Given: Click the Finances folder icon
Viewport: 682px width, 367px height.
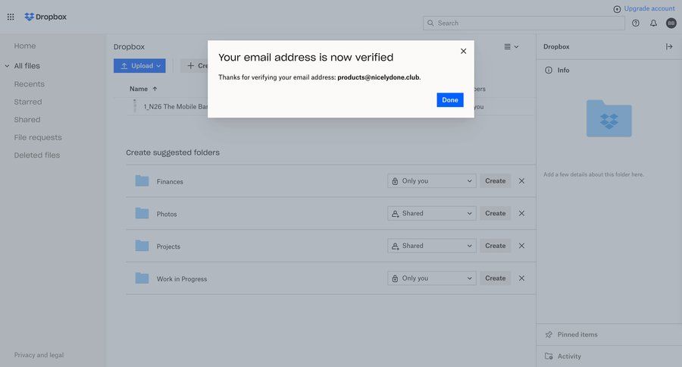Looking at the screenshot, I should [x=142, y=180].
